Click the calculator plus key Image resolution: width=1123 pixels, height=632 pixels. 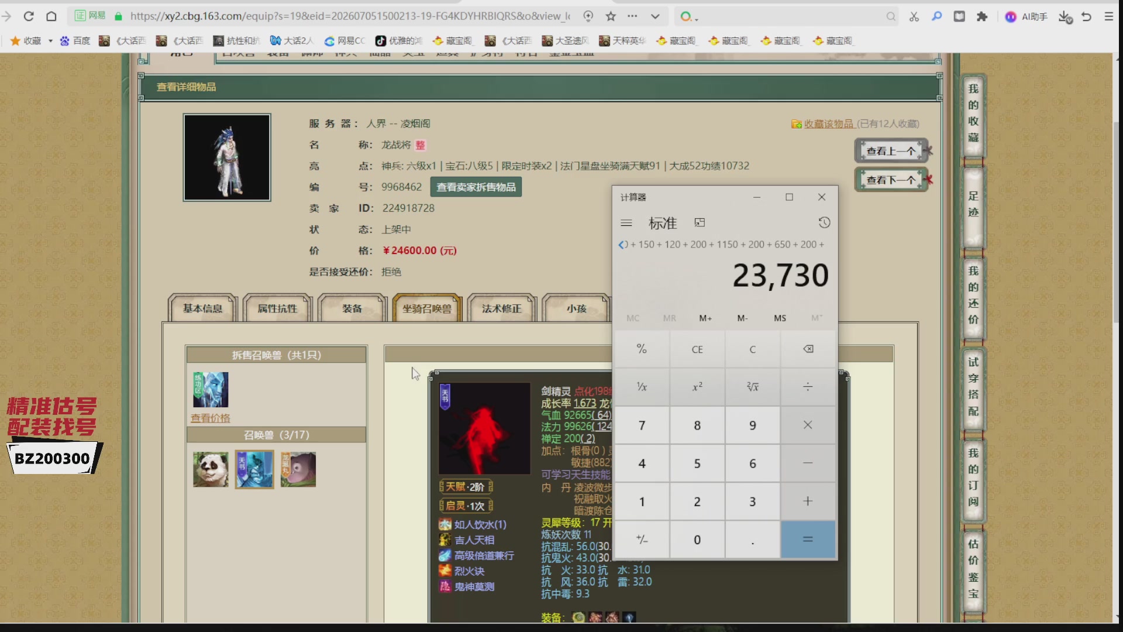pos(808,502)
